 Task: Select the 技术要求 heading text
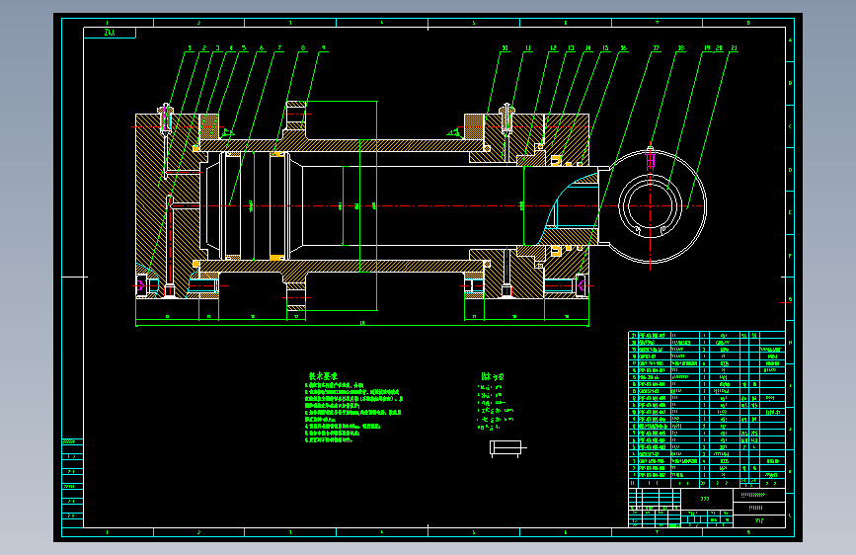(323, 376)
